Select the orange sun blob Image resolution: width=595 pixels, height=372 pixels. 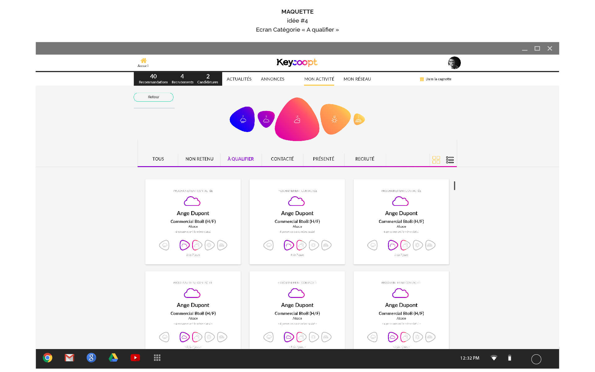pyautogui.click(x=334, y=119)
